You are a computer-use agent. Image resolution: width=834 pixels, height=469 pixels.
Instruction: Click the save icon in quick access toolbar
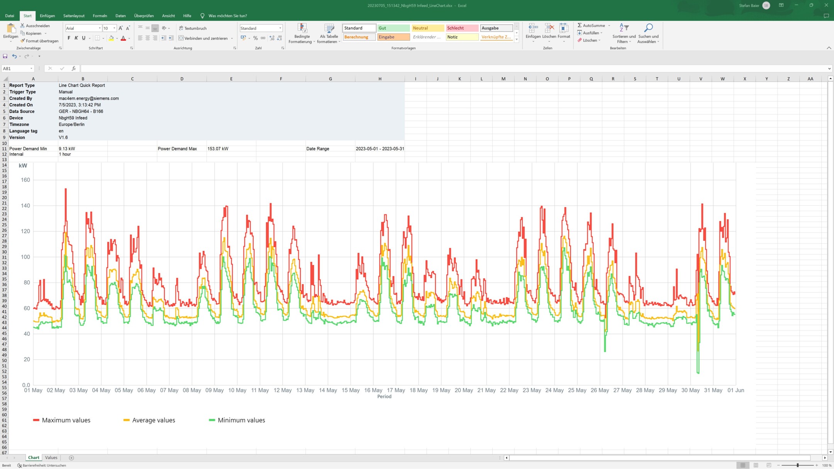click(x=5, y=56)
